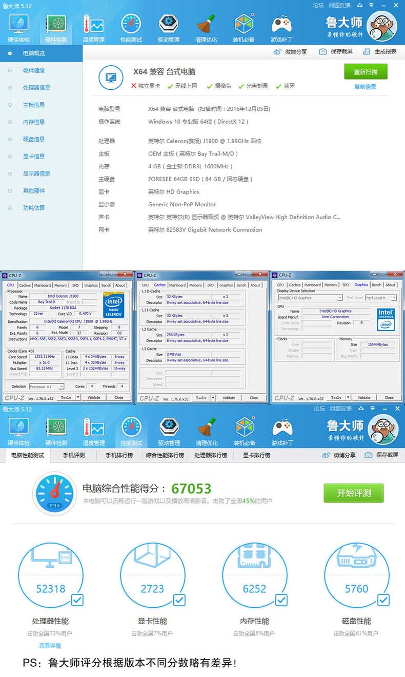405x677 pixels.
Task: Open title bar menu arrow in performance score window
Action: coord(373,408)
